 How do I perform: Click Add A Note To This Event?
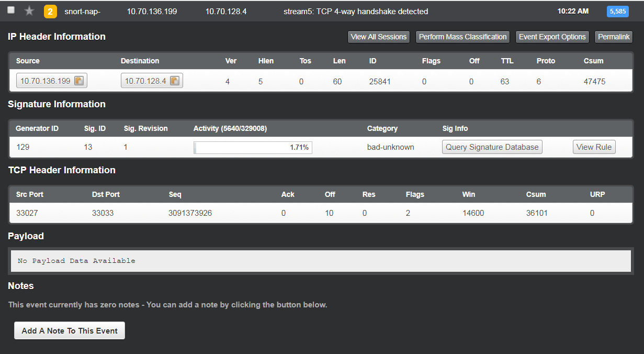coord(70,330)
